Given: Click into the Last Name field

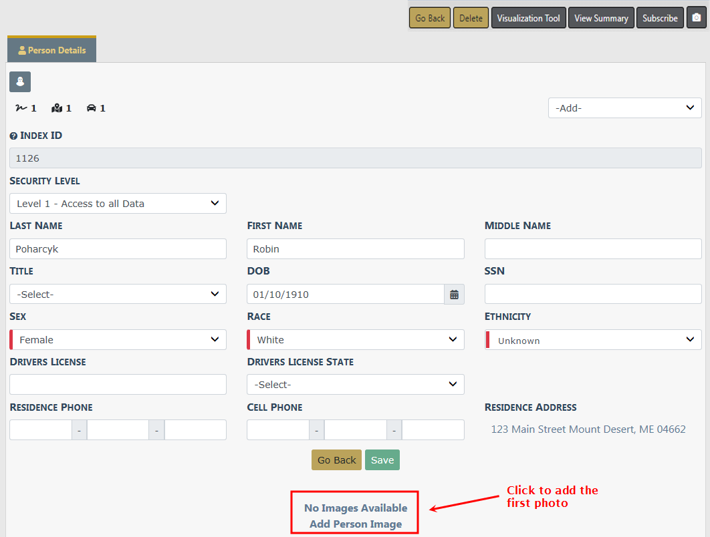Looking at the screenshot, I should click(118, 249).
